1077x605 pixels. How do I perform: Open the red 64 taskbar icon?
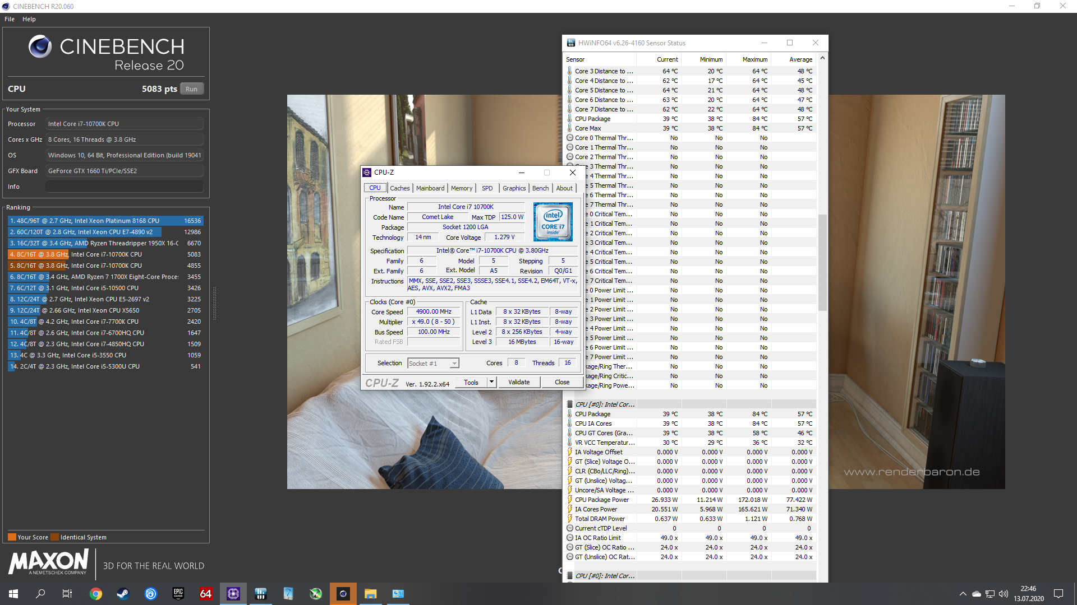pyautogui.click(x=206, y=594)
